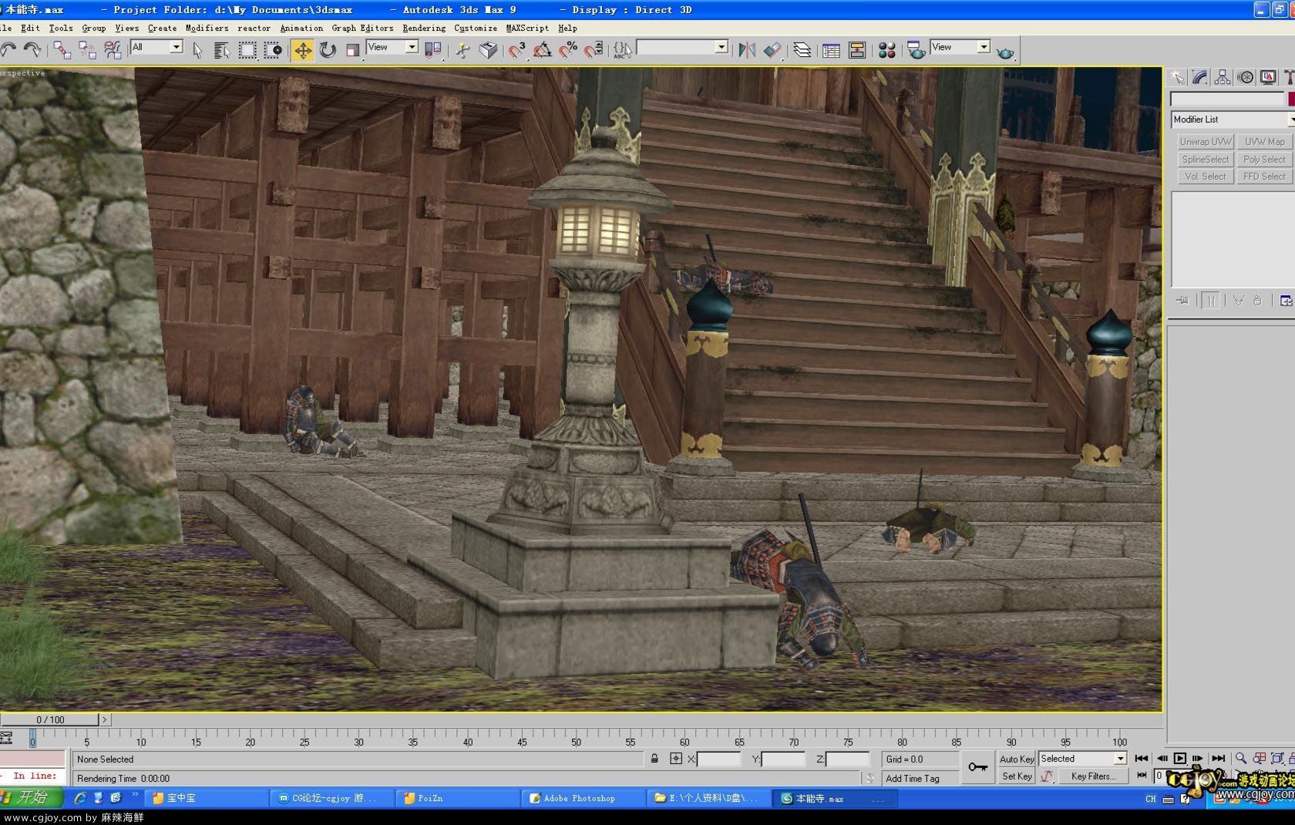Image resolution: width=1295 pixels, height=825 pixels.
Task: Activate the Select and Link tool
Action: pos(62,50)
